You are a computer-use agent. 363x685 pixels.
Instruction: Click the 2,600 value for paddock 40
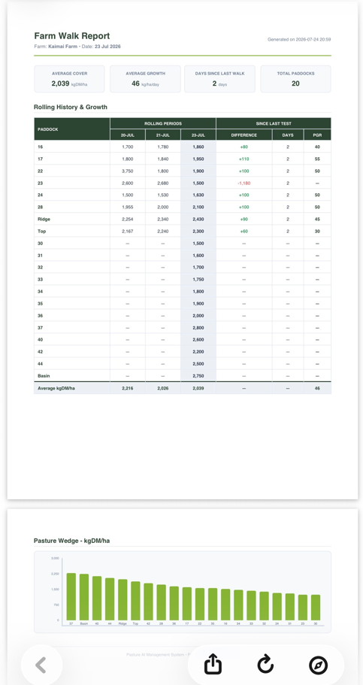[198, 339]
